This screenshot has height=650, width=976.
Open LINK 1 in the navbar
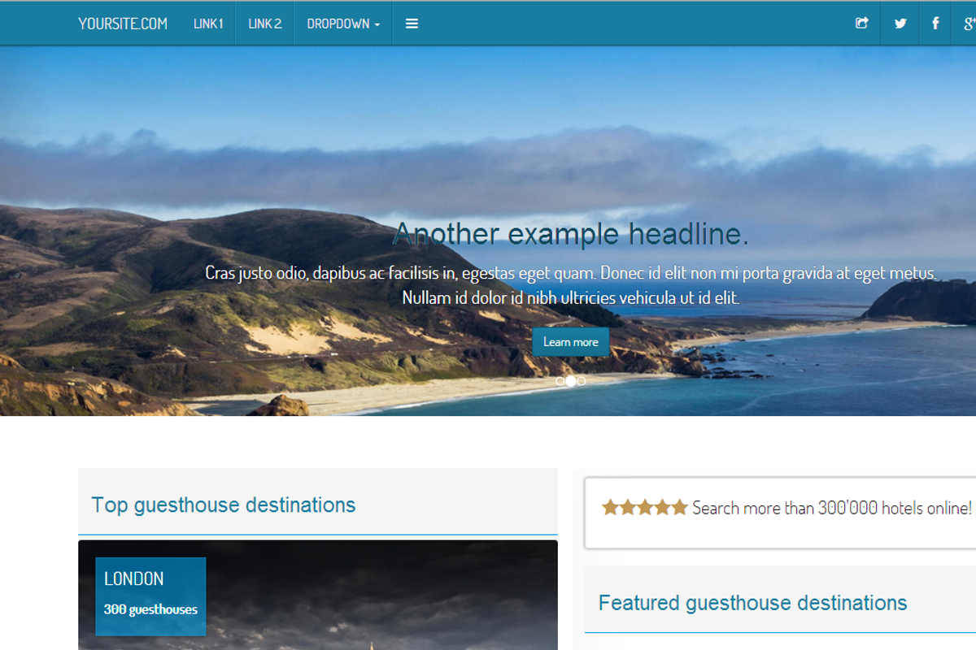[x=208, y=24]
